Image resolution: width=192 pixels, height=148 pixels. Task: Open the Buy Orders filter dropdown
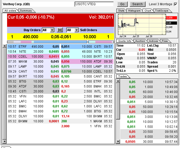coord(52,30)
